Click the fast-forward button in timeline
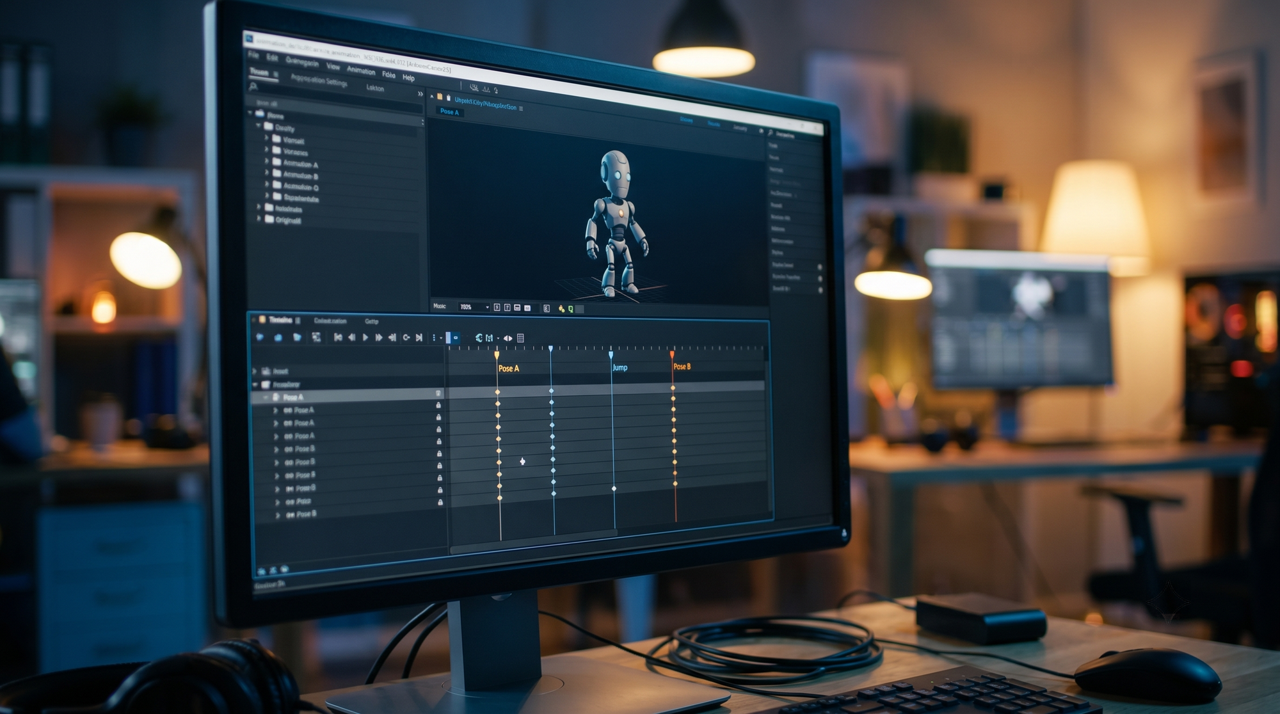 378,337
